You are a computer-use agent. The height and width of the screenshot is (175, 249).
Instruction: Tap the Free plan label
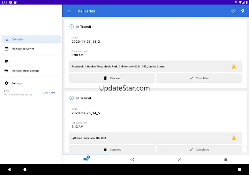point(7,91)
